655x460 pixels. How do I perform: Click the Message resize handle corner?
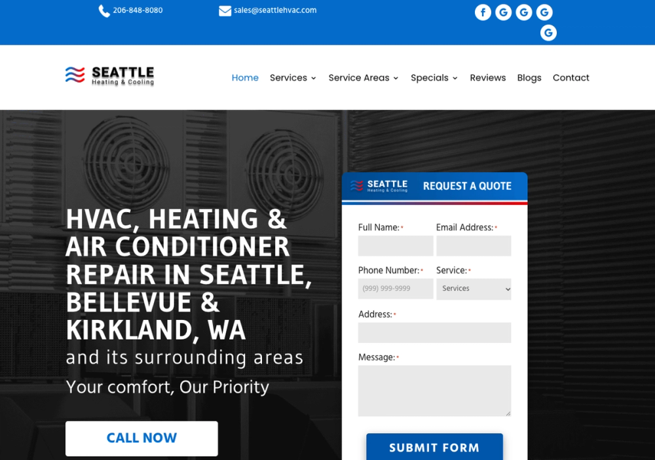508,414
